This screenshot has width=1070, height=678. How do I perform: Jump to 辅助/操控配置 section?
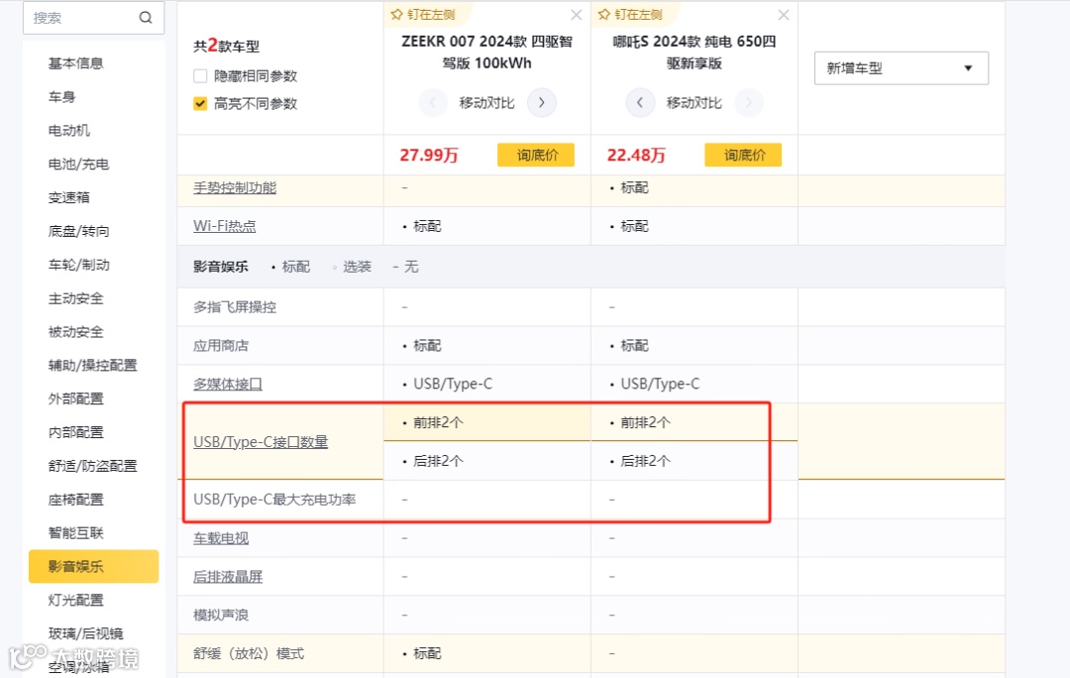(x=92, y=366)
